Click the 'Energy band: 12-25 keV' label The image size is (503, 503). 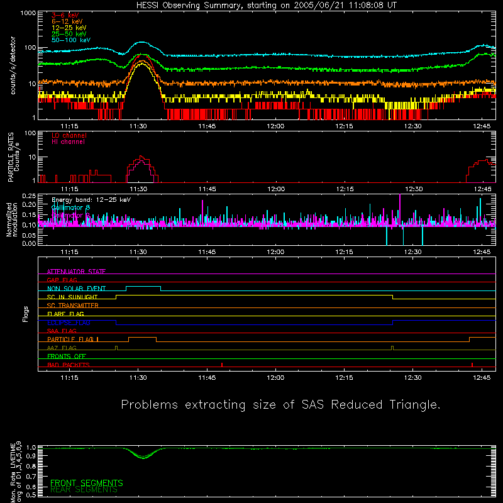point(91,200)
